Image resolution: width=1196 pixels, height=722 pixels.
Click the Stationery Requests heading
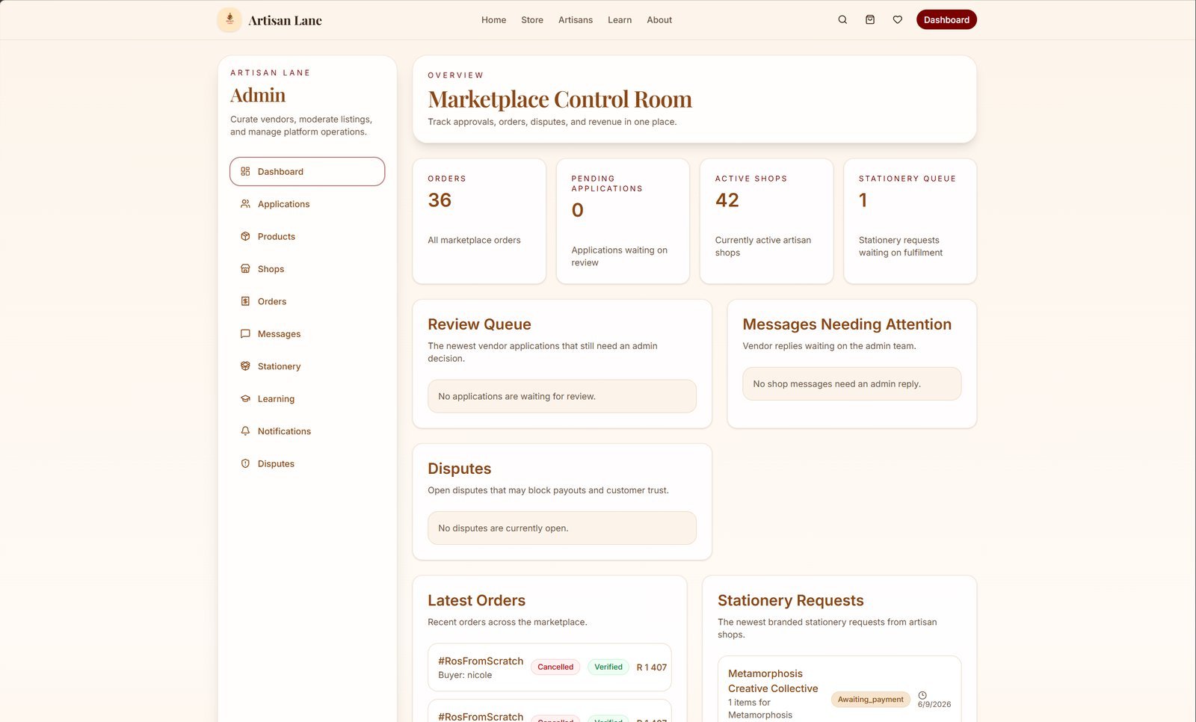click(790, 600)
